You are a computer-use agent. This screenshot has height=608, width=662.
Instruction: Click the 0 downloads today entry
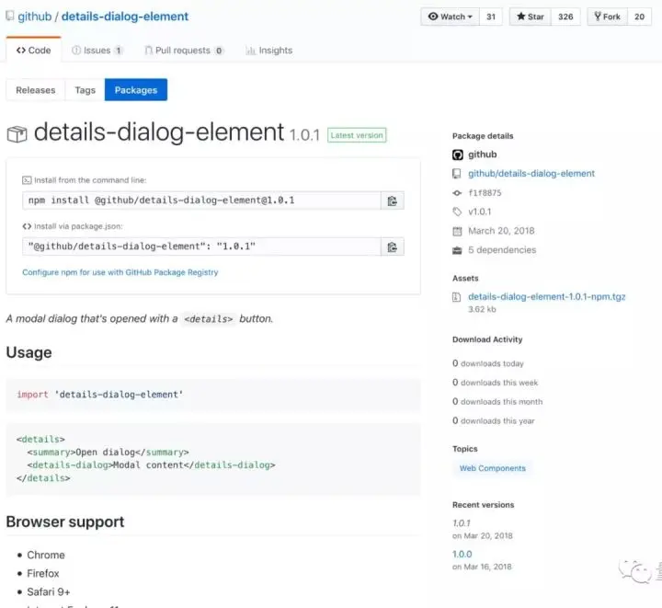[488, 363]
